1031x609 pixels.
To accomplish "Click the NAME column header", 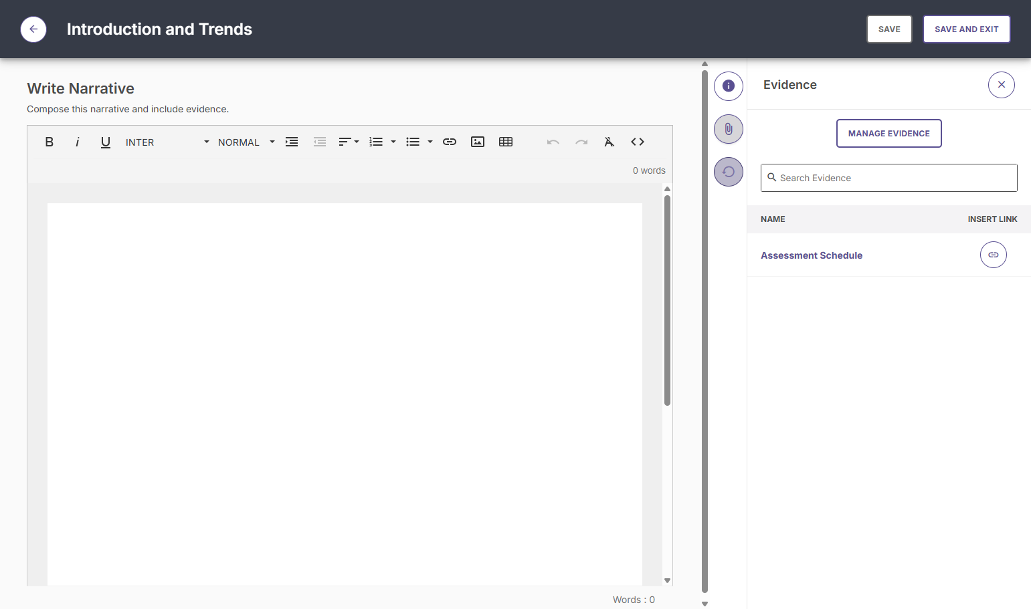I will coord(773,219).
